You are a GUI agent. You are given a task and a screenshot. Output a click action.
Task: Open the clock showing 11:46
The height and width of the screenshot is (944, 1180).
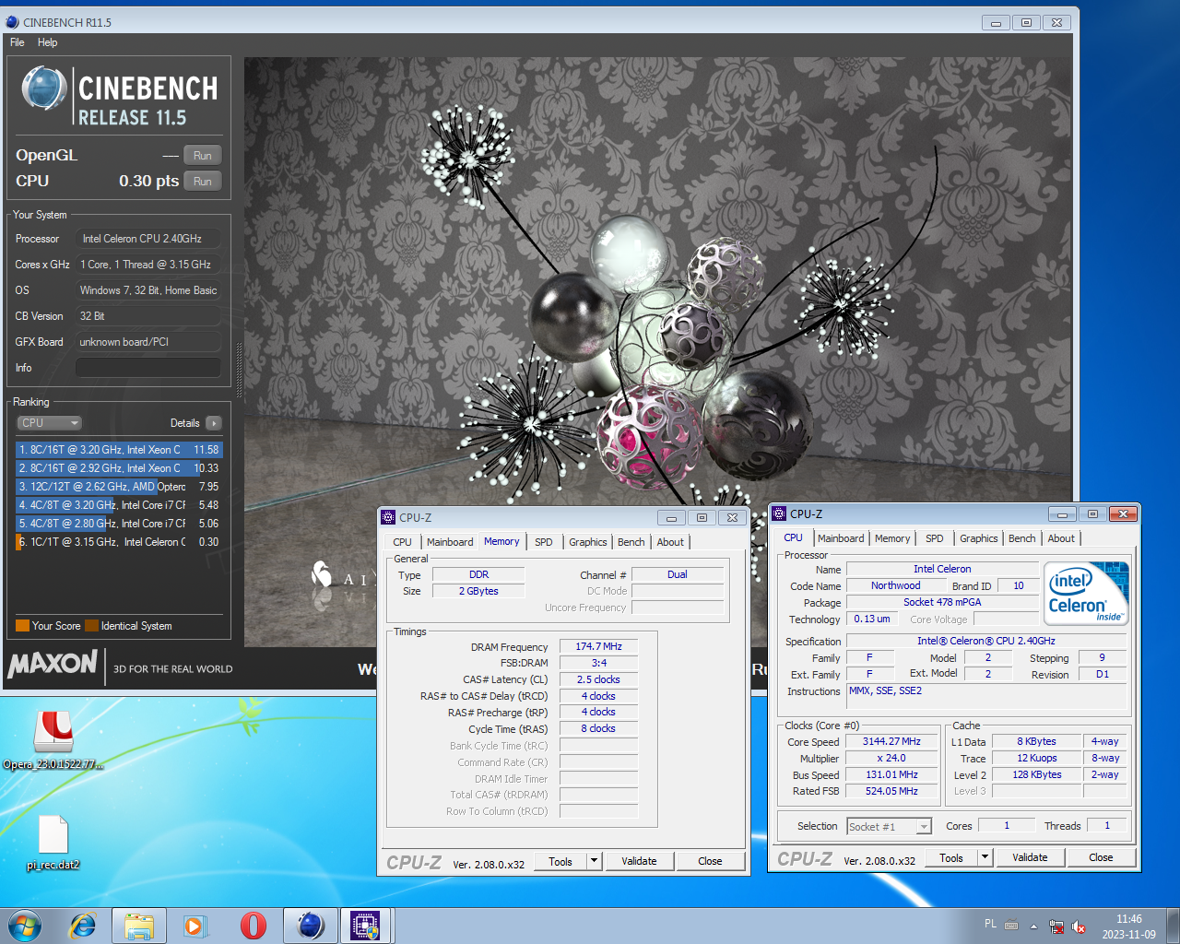(1128, 926)
